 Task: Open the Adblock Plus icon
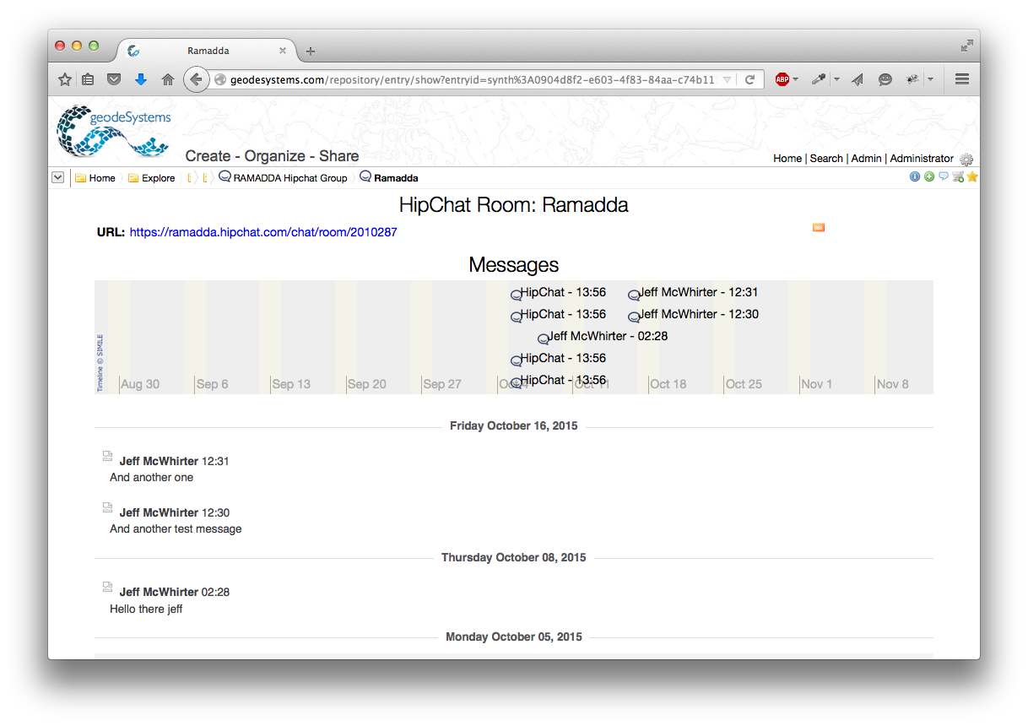pyautogui.click(x=782, y=79)
